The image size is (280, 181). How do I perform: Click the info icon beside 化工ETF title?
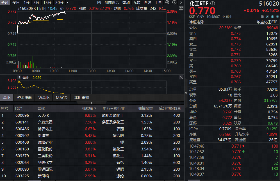(213, 3)
